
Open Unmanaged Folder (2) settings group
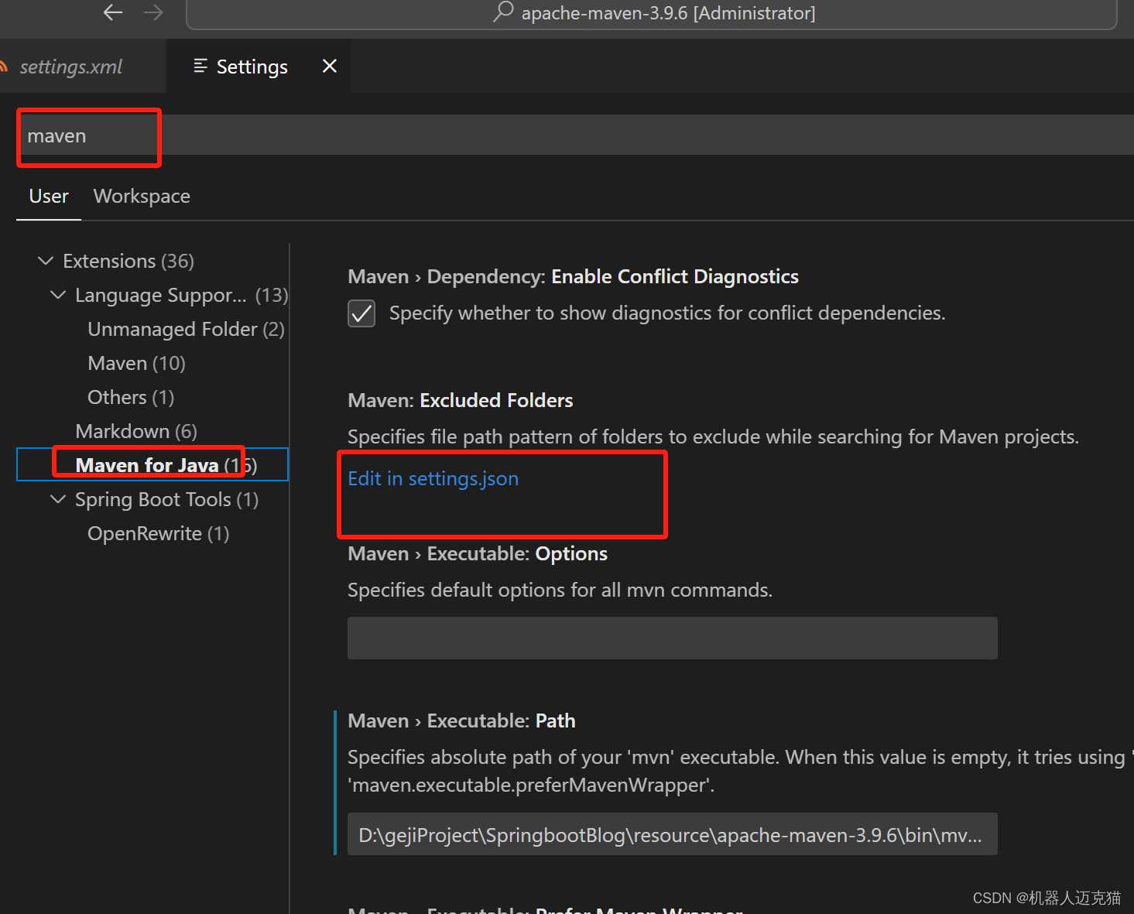click(186, 330)
